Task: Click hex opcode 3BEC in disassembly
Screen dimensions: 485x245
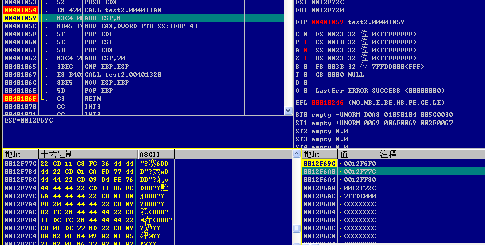Action: tap(65, 66)
